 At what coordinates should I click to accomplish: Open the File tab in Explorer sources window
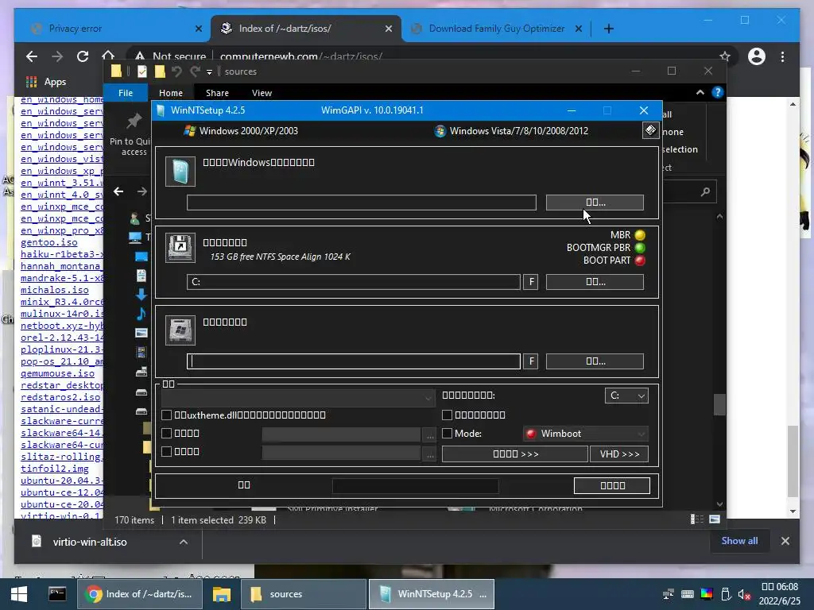tap(126, 93)
